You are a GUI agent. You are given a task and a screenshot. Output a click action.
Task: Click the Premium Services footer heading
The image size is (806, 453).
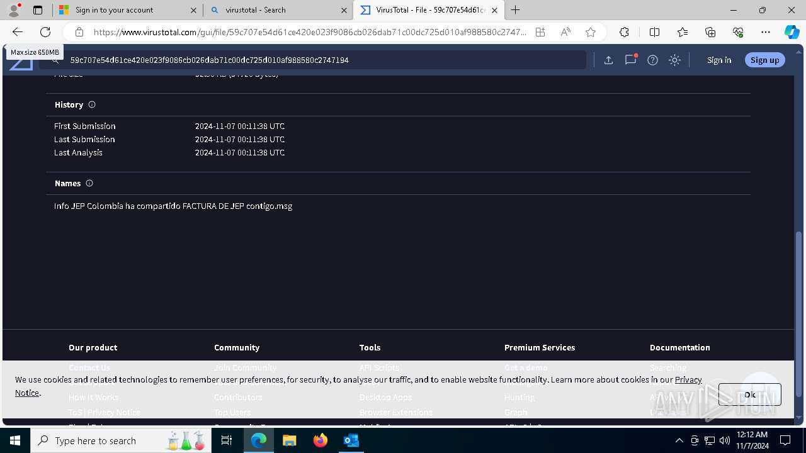coord(540,347)
